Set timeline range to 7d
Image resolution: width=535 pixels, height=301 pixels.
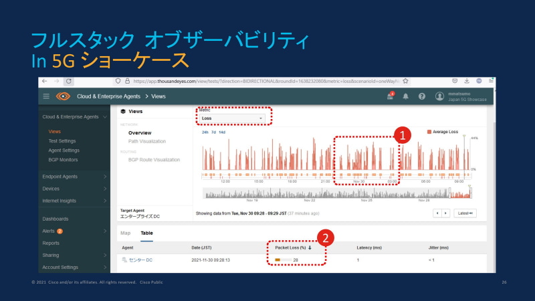coord(213,132)
